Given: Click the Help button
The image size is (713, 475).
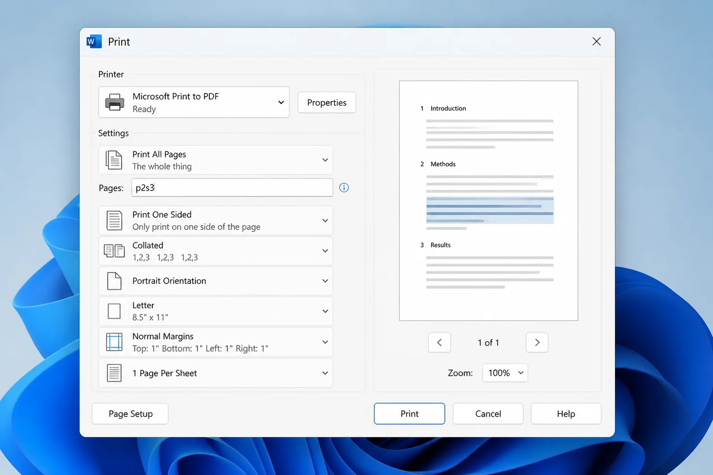Looking at the screenshot, I should [x=566, y=414].
